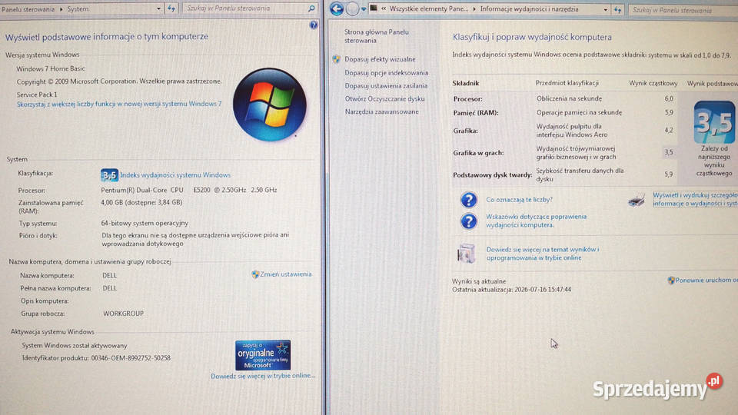738x415 pixels.
Task: Open address history dropdown in performance window
Action: (x=605, y=9)
